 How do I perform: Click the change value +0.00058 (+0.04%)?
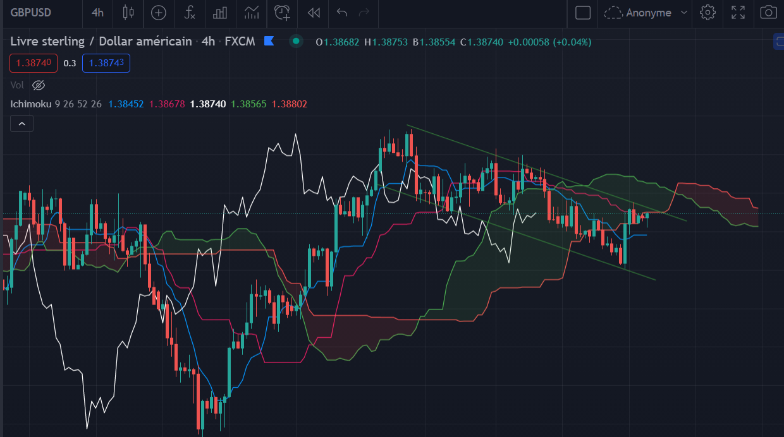click(549, 42)
